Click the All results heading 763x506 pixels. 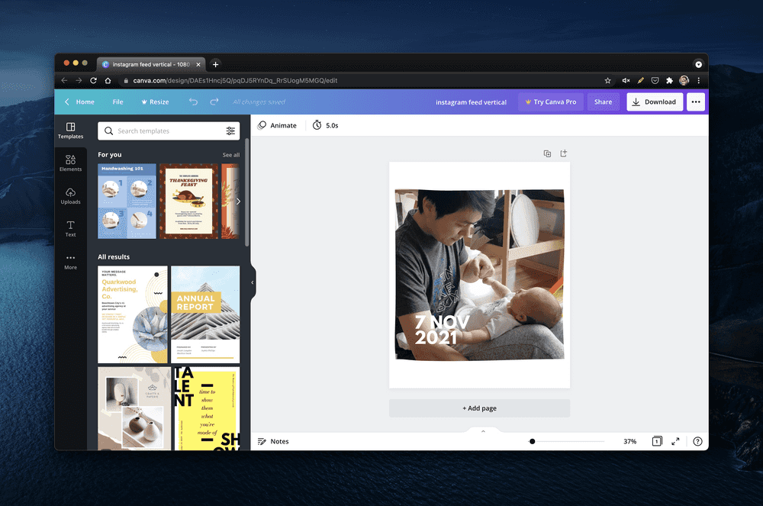[x=114, y=257]
